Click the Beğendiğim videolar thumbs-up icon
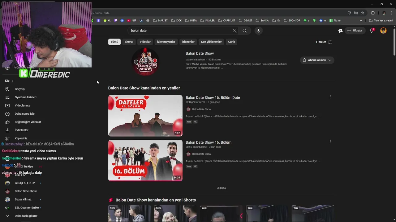The height and width of the screenshot is (222, 396). 7,122
